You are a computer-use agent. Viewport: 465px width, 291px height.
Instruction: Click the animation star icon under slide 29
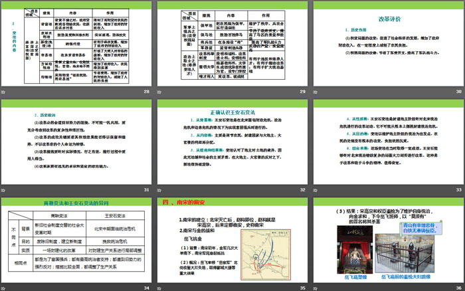coord(160,91)
